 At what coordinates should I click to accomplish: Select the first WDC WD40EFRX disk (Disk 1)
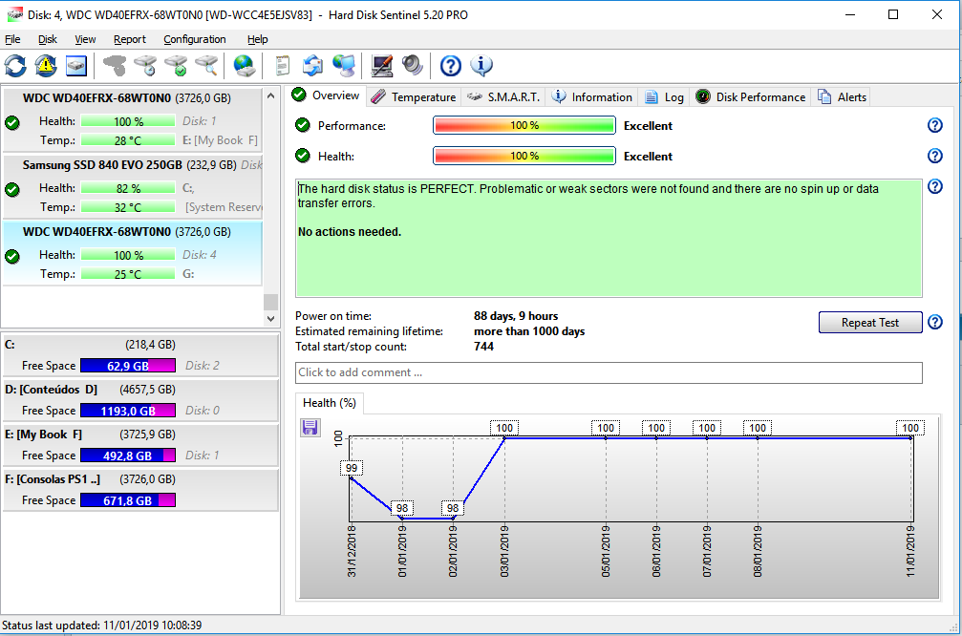click(133, 119)
